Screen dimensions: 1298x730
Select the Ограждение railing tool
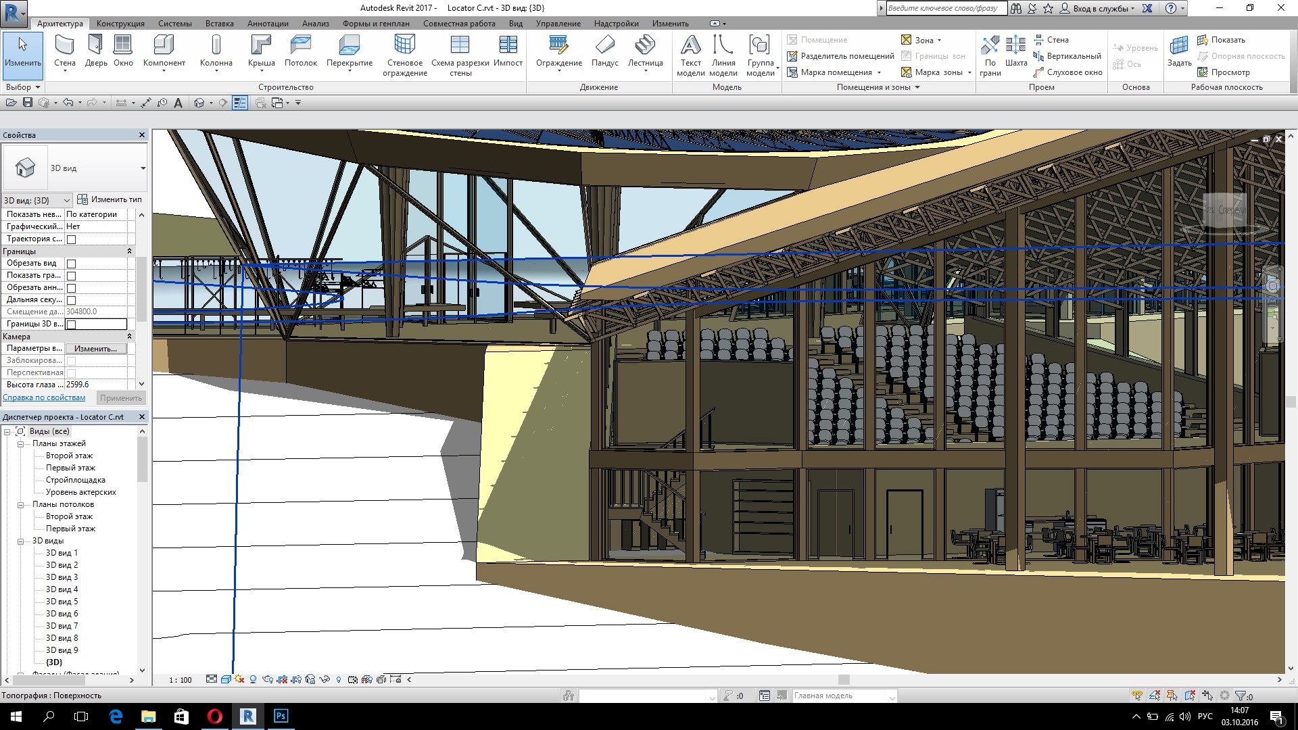(559, 54)
